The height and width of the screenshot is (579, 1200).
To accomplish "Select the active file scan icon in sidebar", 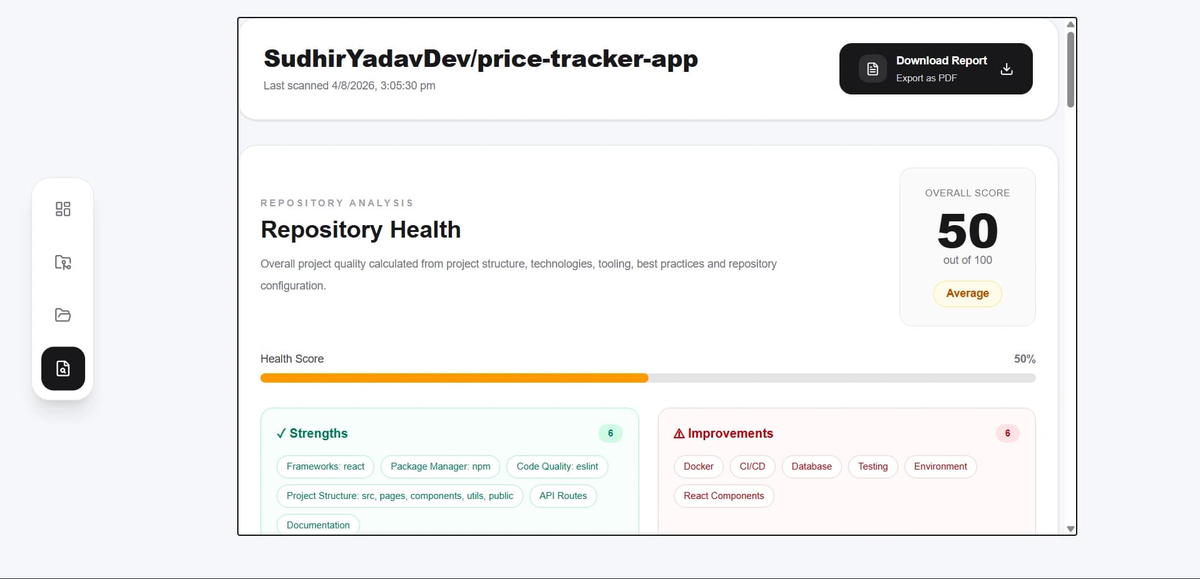I will click(63, 368).
